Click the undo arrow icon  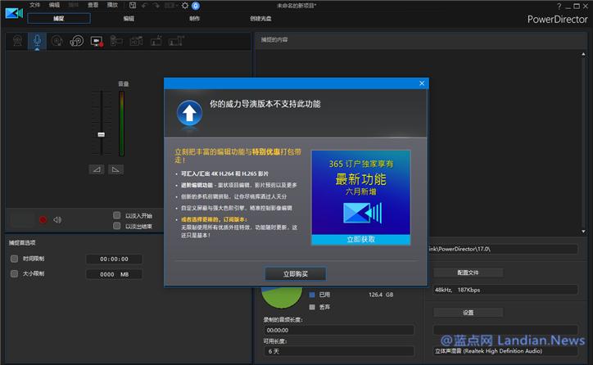[x=144, y=5]
